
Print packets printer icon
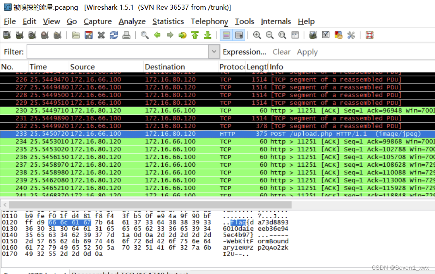point(126,35)
